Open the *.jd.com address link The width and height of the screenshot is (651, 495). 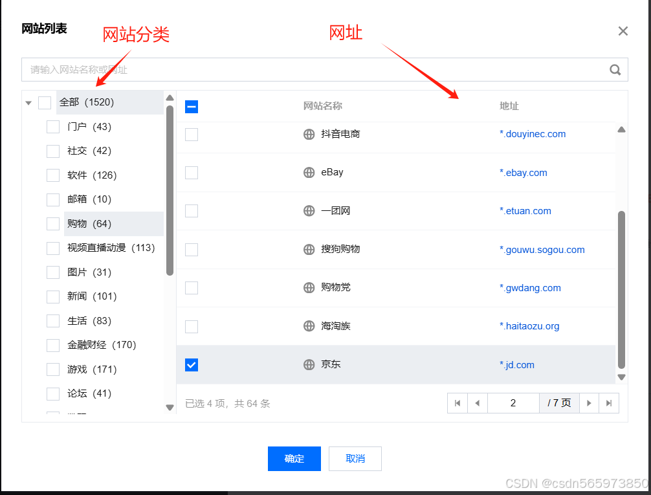tap(517, 364)
